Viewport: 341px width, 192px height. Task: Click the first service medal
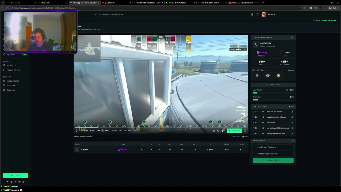[257, 75]
